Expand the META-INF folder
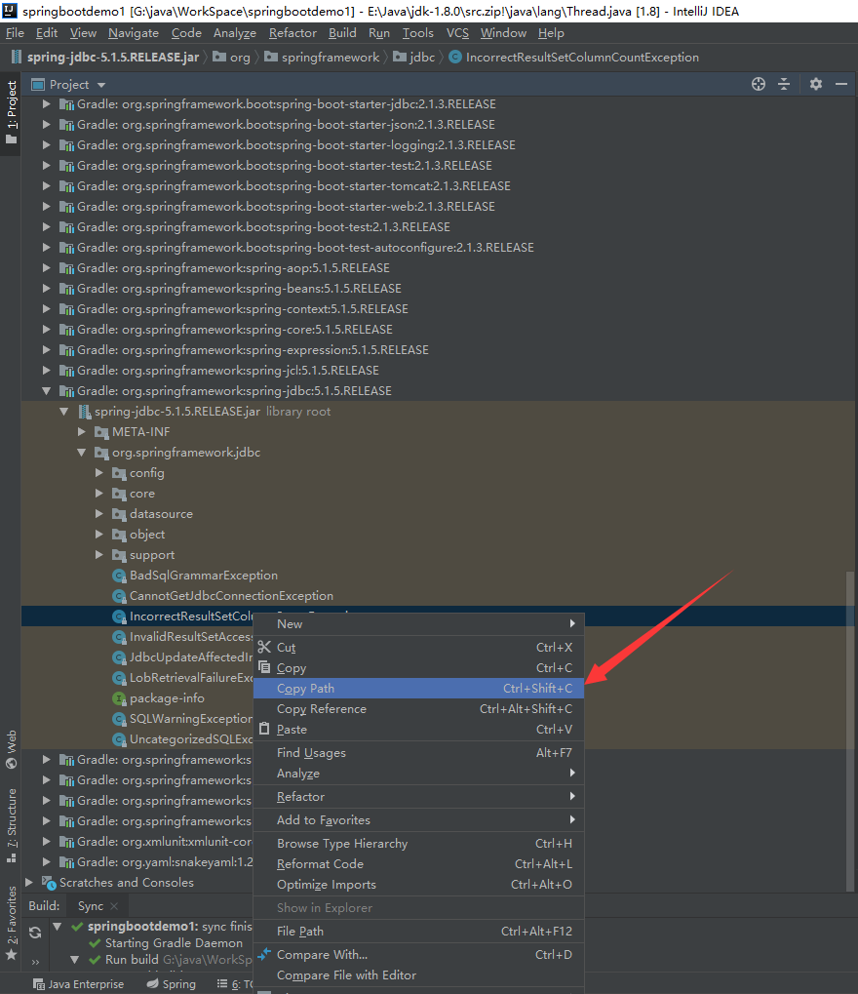This screenshot has height=994, width=858. click(x=82, y=432)
